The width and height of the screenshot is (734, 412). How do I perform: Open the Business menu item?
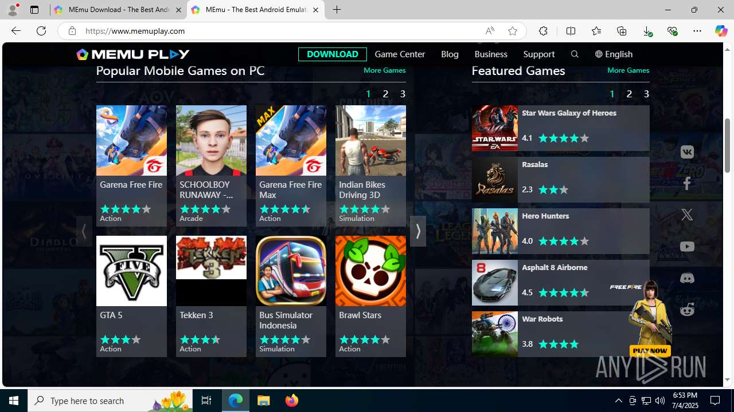point(491,54)
